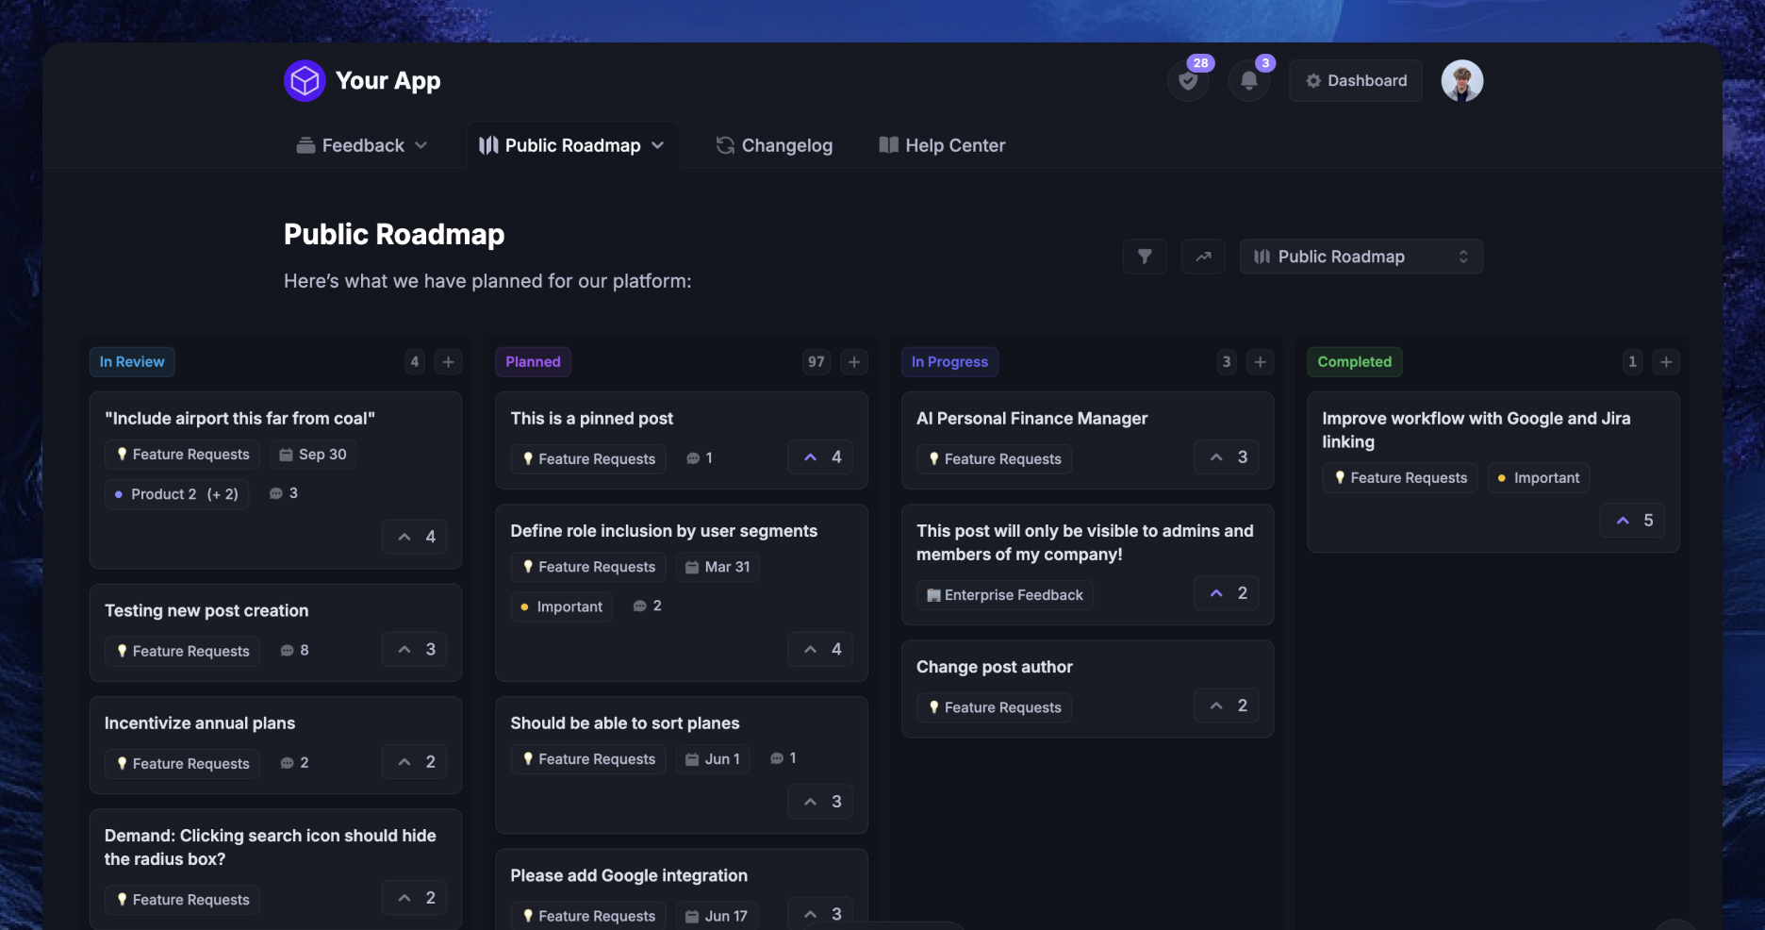This screenshot has width=1765, height=930.
Task: Open the filter options icon
Action: 1144,256
